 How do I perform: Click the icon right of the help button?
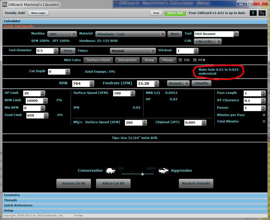(262, 13)
